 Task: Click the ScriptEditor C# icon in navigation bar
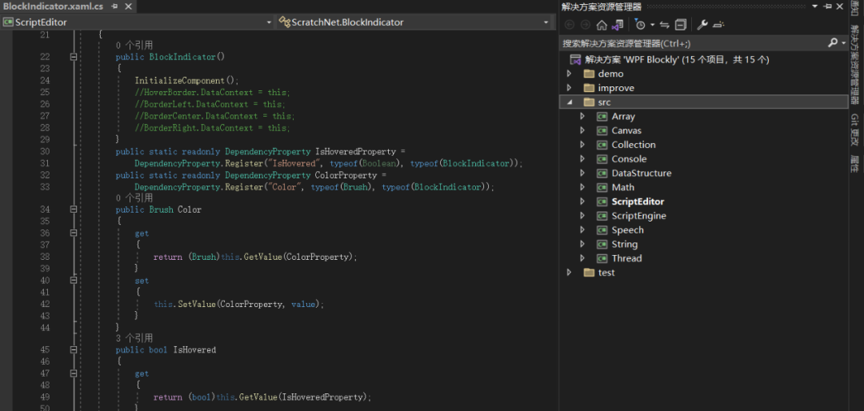pyautogui.click(x=8, y=22)
